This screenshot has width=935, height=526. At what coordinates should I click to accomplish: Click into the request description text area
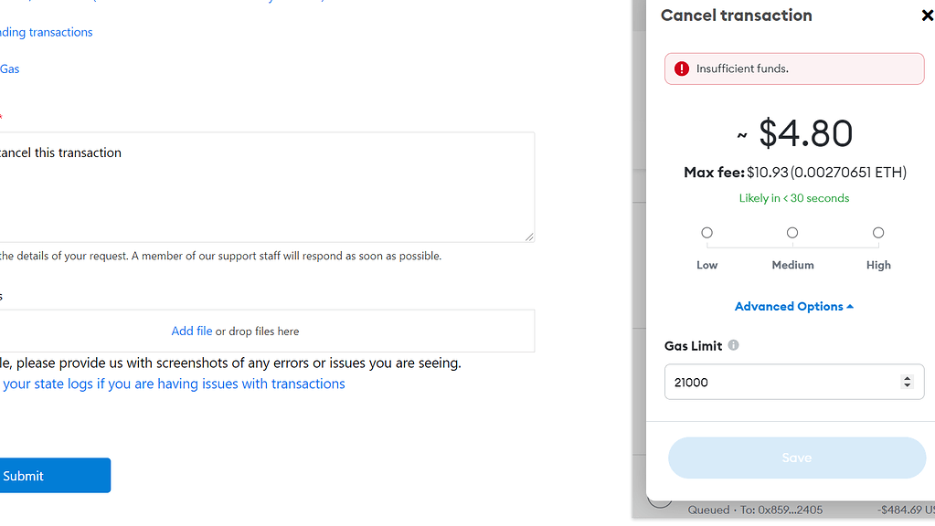point(265,187)
